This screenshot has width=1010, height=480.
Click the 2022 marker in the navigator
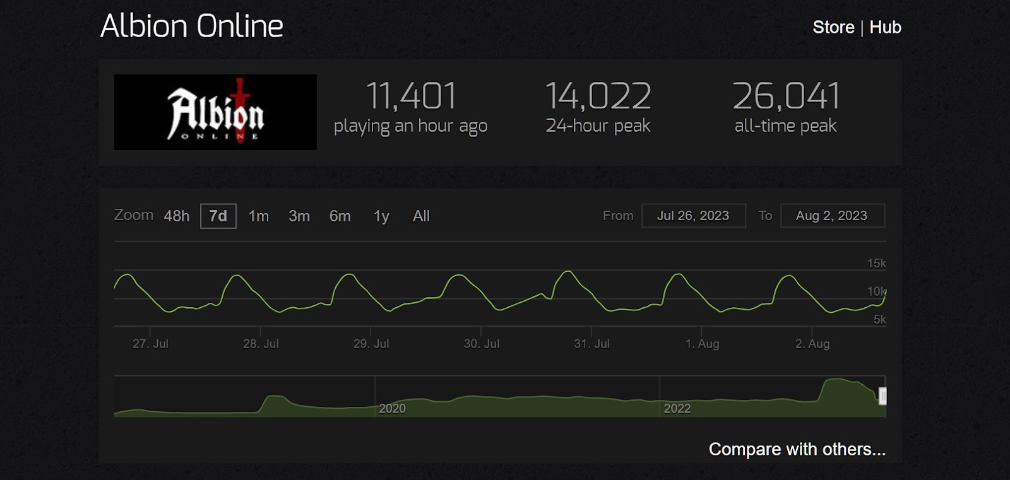pos(677,409)
